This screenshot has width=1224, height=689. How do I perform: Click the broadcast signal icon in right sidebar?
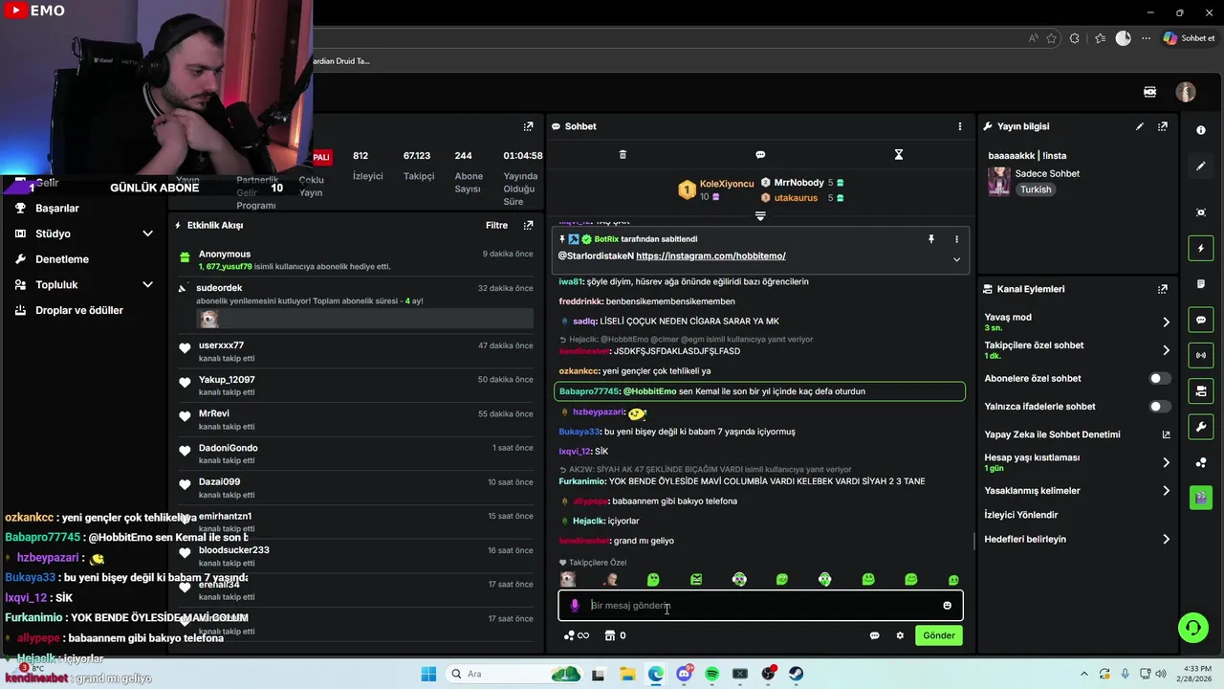pos(1201,355)
